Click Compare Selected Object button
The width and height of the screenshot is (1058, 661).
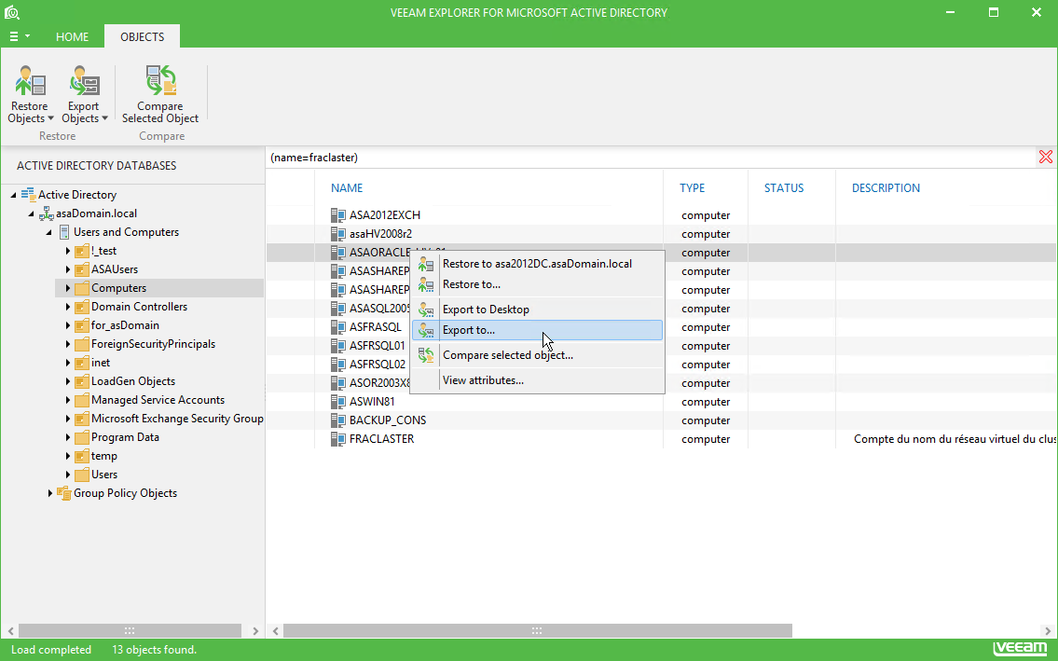pos(160,94)
